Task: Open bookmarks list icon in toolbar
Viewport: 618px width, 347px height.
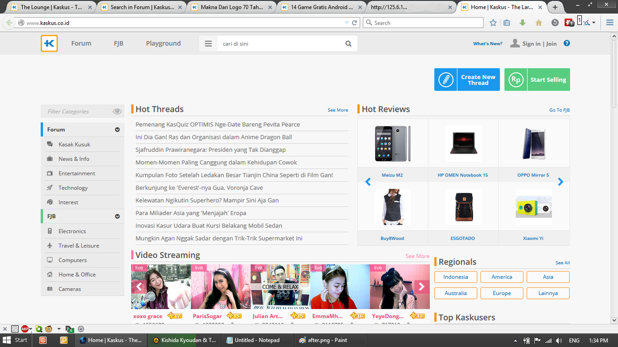Action: pos(506,23)
